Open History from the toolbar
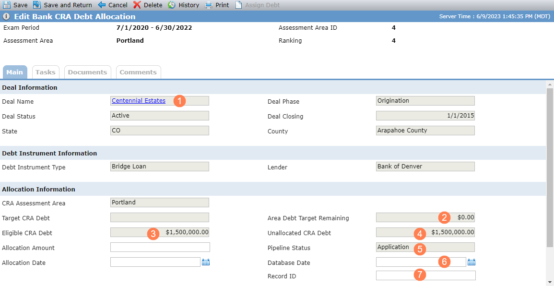 pos(189,5)
